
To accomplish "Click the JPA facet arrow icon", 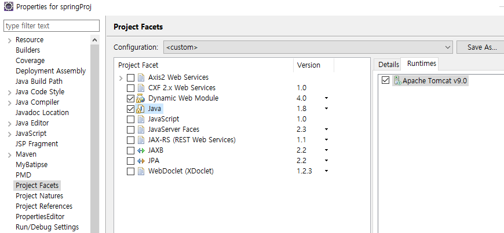I will pyautogui.click(x=141, y=161).
